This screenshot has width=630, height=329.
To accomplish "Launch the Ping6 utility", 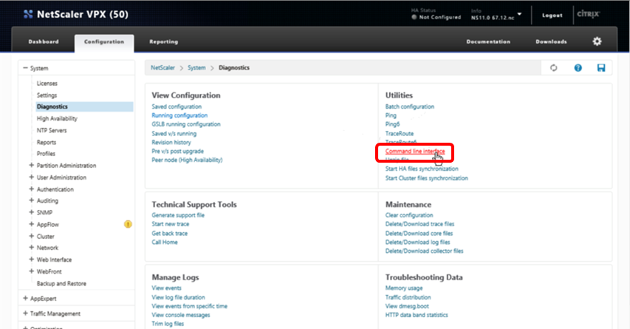I will [x=392, y=124].
